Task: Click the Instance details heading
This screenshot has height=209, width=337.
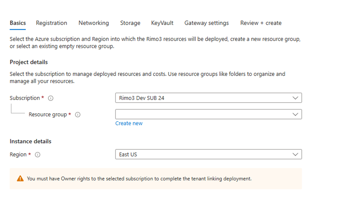Action: tap(30, 141)
